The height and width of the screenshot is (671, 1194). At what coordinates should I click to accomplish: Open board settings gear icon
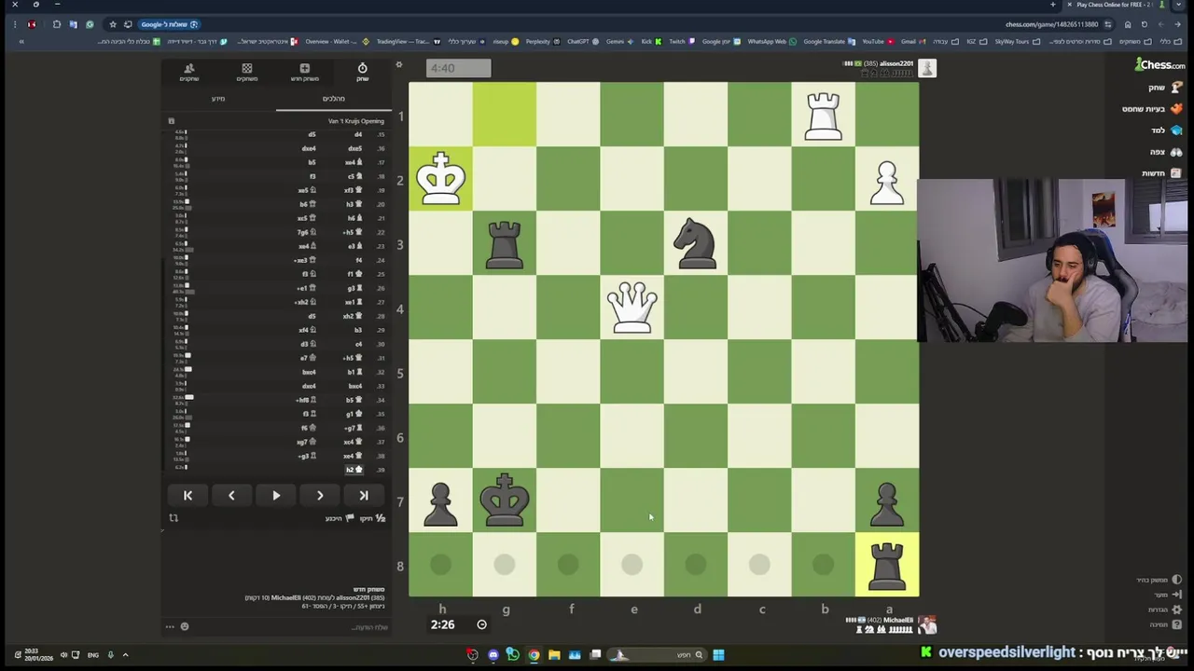(x=399, y=65)
